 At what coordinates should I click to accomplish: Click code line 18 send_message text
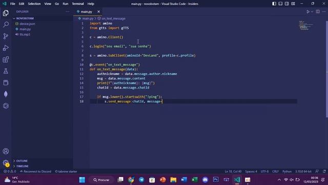coord(119,102)
